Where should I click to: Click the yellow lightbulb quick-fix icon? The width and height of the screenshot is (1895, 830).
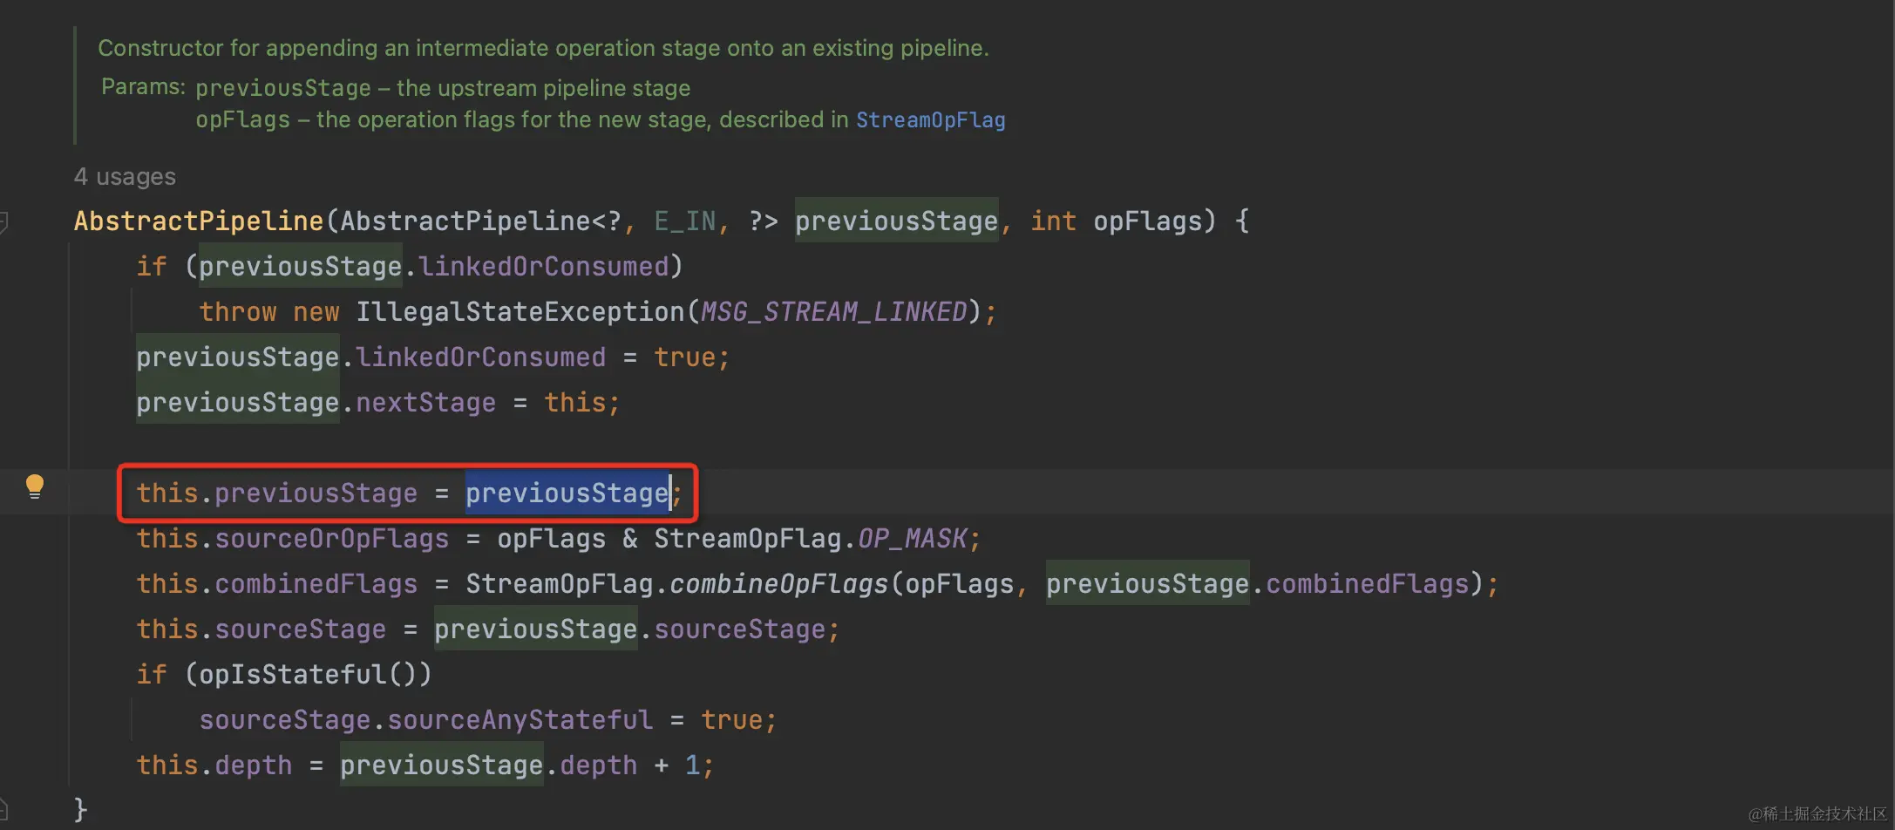[x=35, y=486]
